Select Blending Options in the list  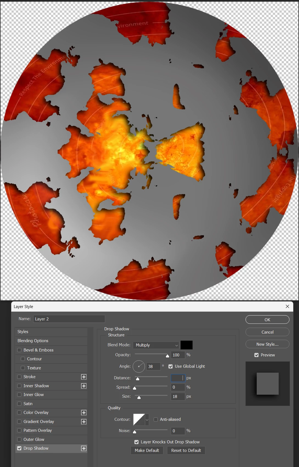(51, 341)
